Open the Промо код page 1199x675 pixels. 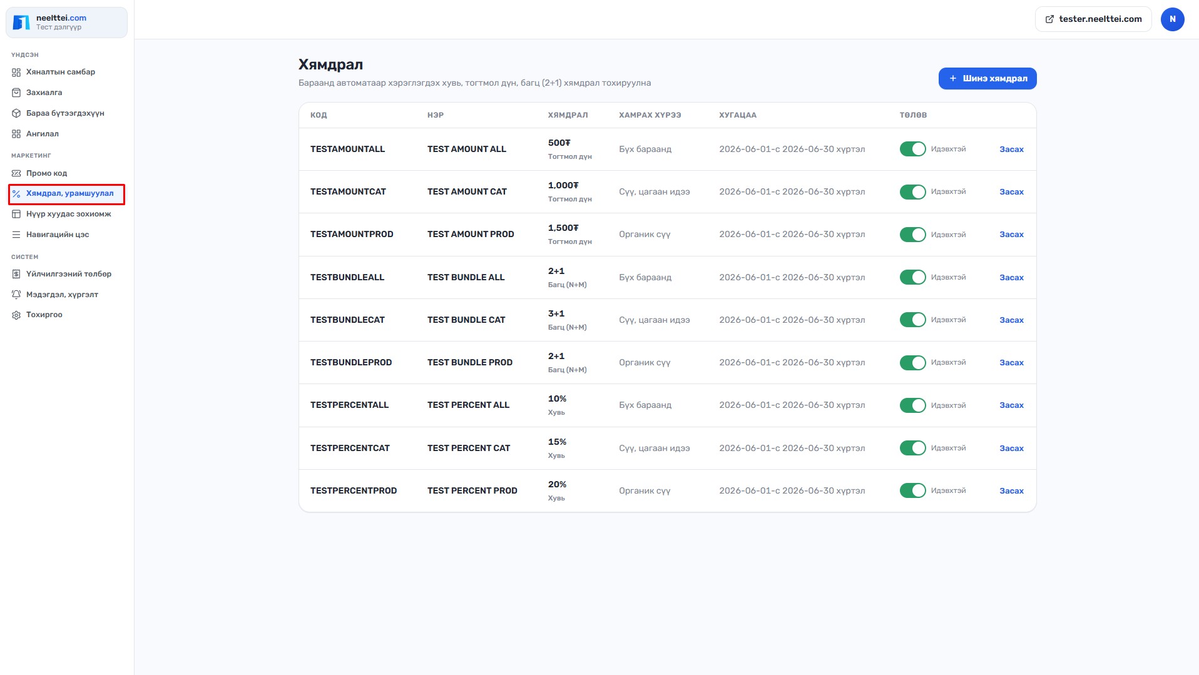tap(66, 173)
